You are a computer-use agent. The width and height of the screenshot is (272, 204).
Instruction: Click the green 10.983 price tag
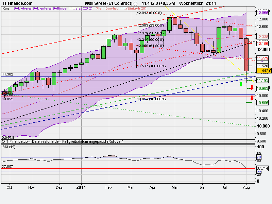[262, 88]
